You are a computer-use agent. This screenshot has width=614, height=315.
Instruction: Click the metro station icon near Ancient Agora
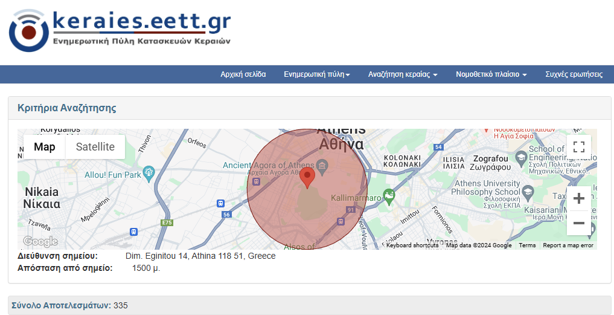256,182
